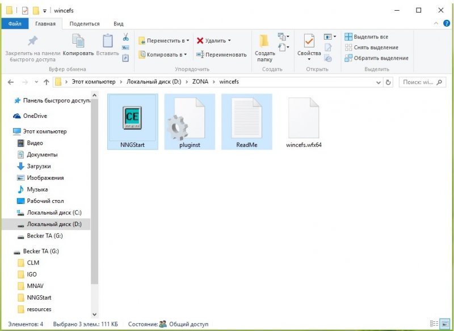Click the Up arrow navigation button

coord(45,82)
